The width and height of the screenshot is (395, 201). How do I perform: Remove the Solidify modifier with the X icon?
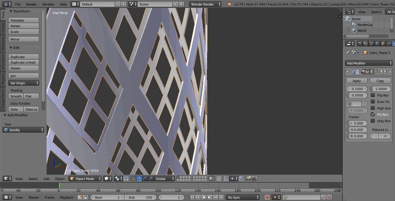click(390, 72)
